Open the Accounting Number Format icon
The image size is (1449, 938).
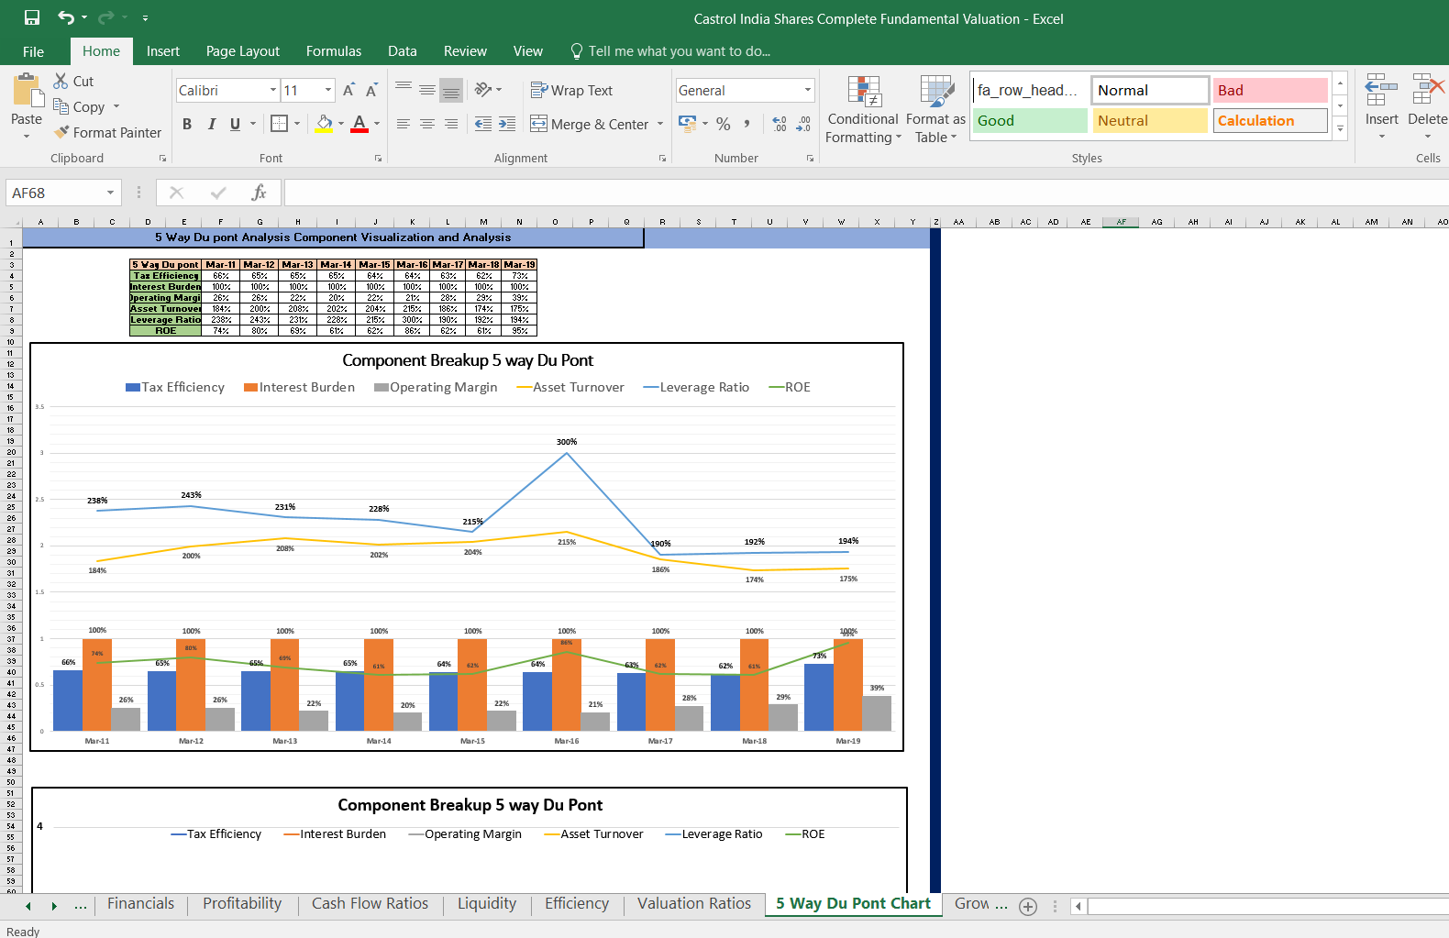click(x=687, y=123)
